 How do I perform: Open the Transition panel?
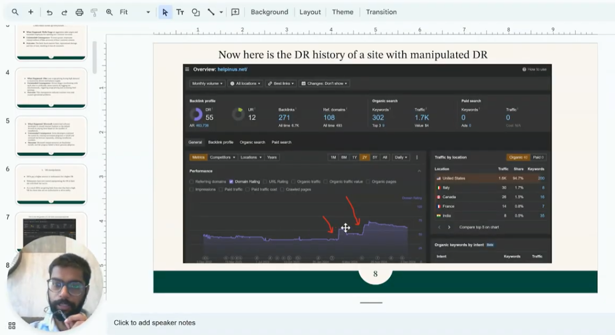click(x=381, y=12)
